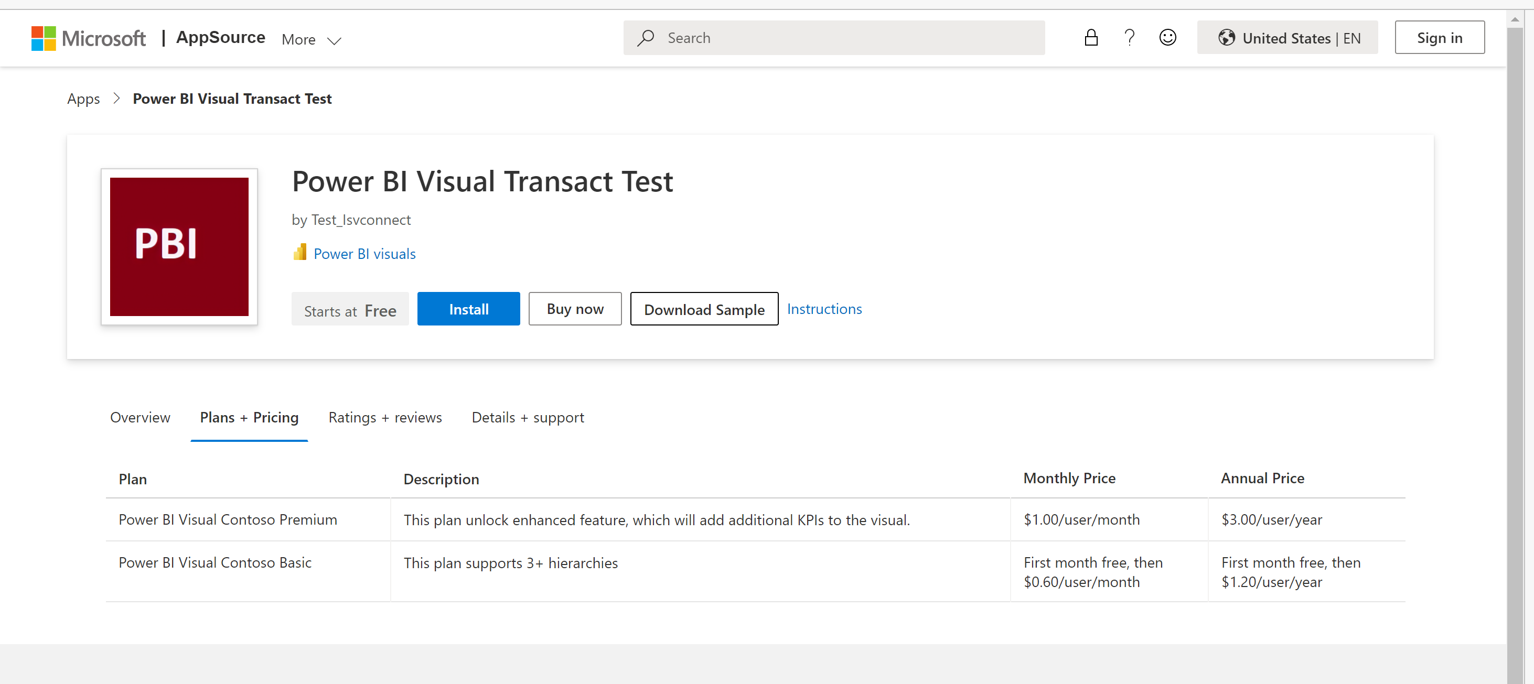Select the search magnifier icon
Viewport: 1534px width, 684px height.
click(x=645, y=38)
